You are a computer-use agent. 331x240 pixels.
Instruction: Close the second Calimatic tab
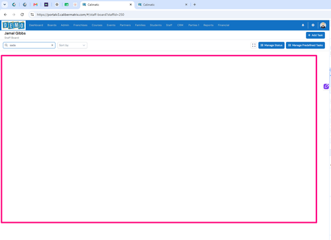(x=186, y=5)
